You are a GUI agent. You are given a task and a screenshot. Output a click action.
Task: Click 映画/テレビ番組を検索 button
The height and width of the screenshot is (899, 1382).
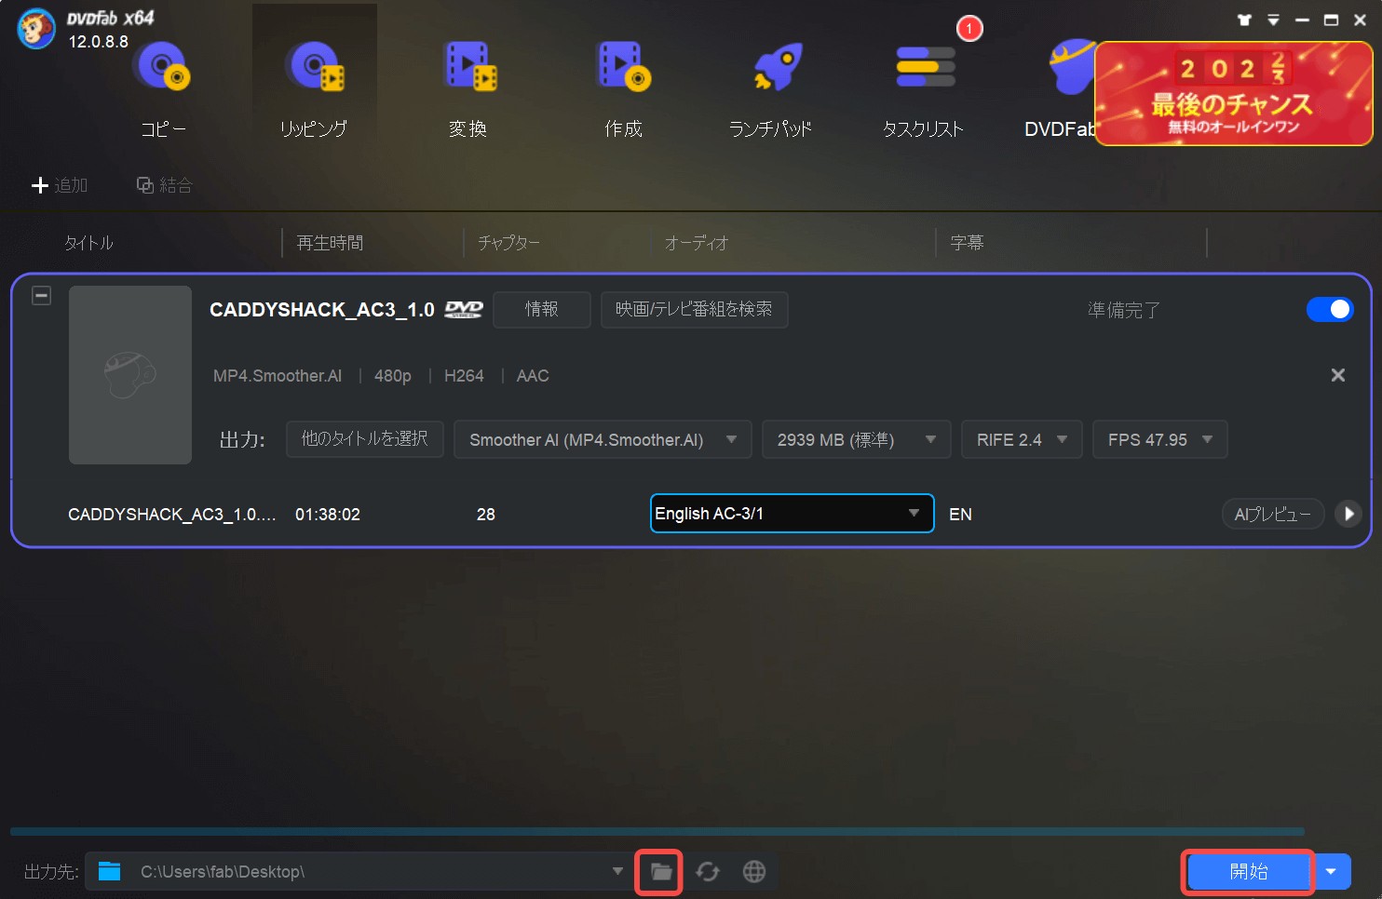pyautogui.click(x=694, y=309)
